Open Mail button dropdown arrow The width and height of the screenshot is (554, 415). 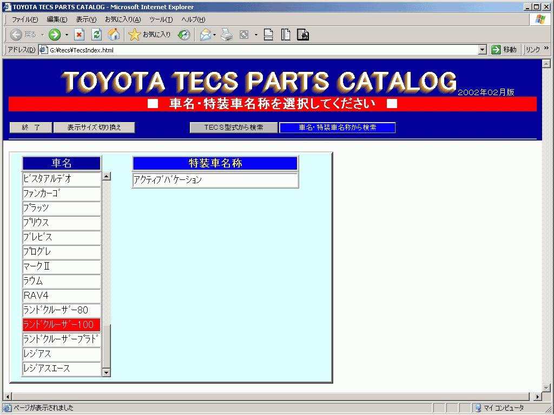(x=214, y=35)
